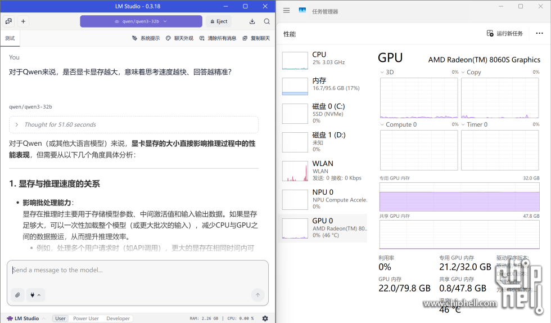Send the message with the up-arrow button
This screenshot has height=323, width=551.
coord(258,295)
